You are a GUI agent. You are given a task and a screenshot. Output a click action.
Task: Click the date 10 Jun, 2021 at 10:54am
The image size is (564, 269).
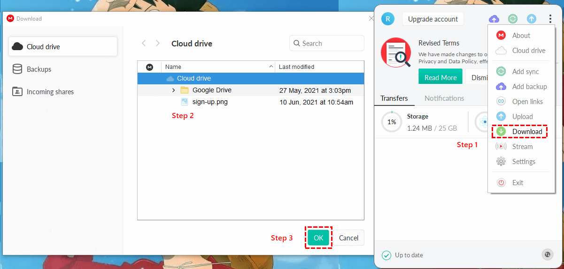coord(316,102)
